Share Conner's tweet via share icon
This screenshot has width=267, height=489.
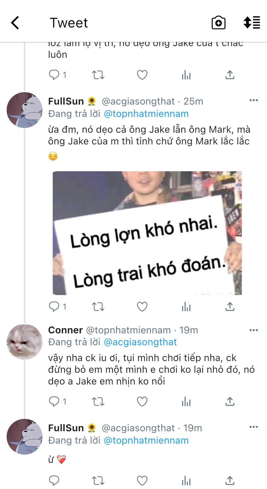click(230, 401)
